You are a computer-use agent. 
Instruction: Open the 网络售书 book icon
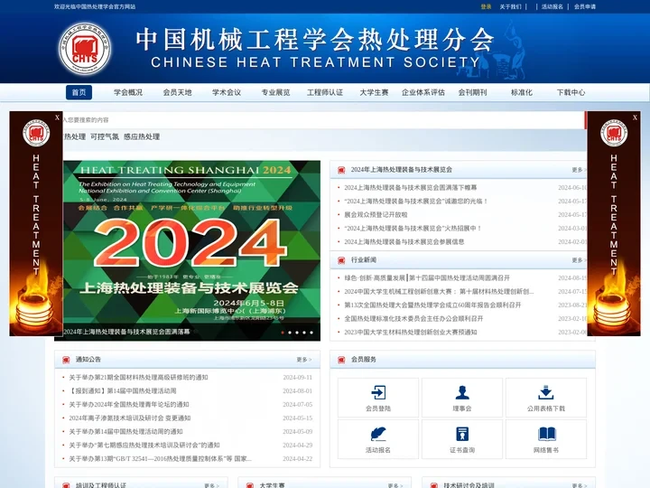(546, 434)
